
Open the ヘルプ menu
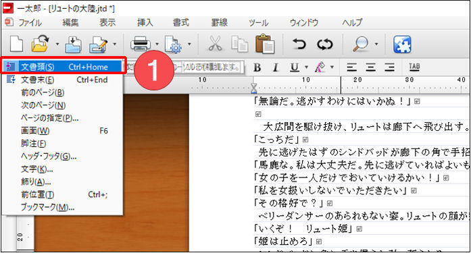[x=352, y=23]
